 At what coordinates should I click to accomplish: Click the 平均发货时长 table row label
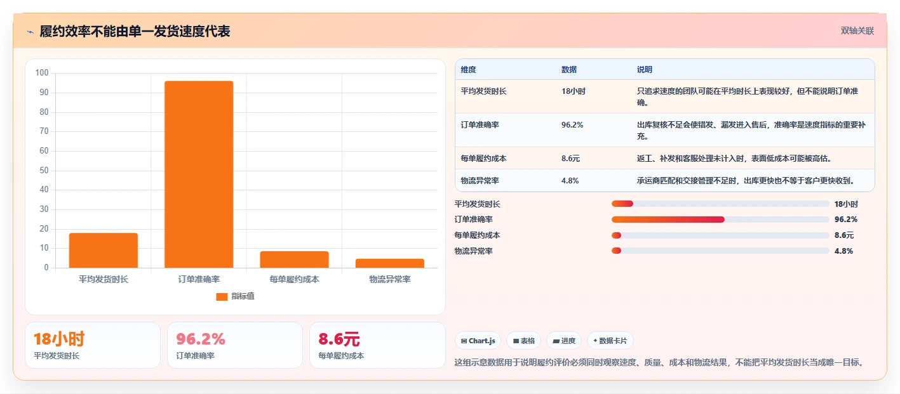pyautogui.click(x=484, y=91)
